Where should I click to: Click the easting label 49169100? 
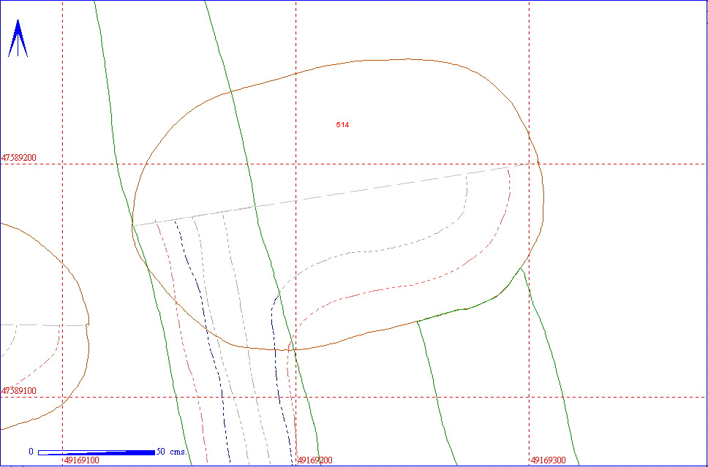pyautogui.click(x=82, y=460)
